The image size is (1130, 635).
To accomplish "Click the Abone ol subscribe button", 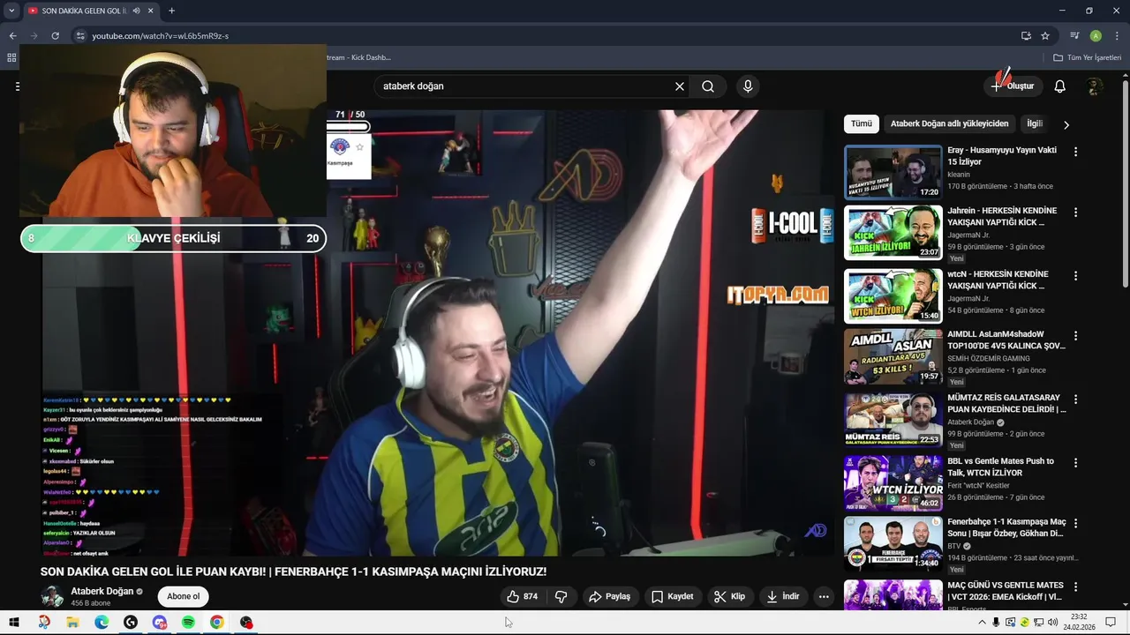I will [x=184, y=597].
